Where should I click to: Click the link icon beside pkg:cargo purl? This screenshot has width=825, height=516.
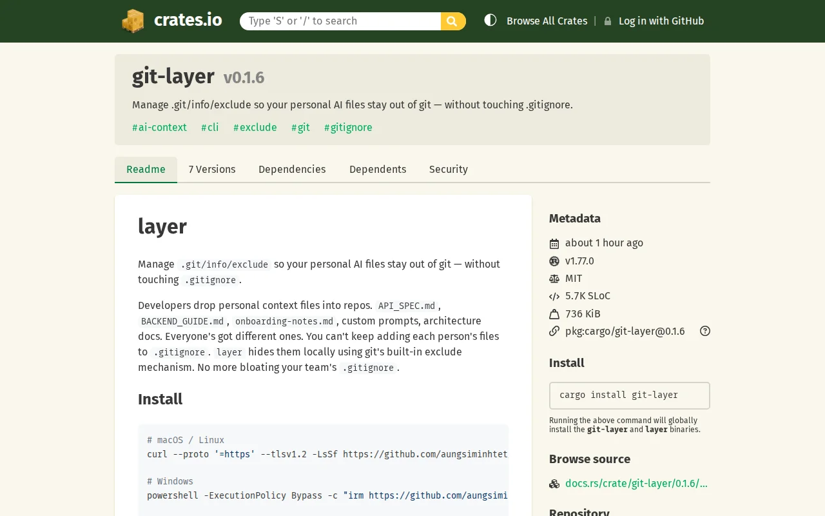point(554,332)
